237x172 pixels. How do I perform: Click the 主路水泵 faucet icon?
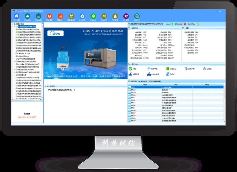point(186,69)
